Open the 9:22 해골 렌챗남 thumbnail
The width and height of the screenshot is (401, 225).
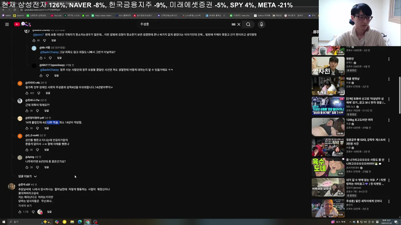(328, 86)
